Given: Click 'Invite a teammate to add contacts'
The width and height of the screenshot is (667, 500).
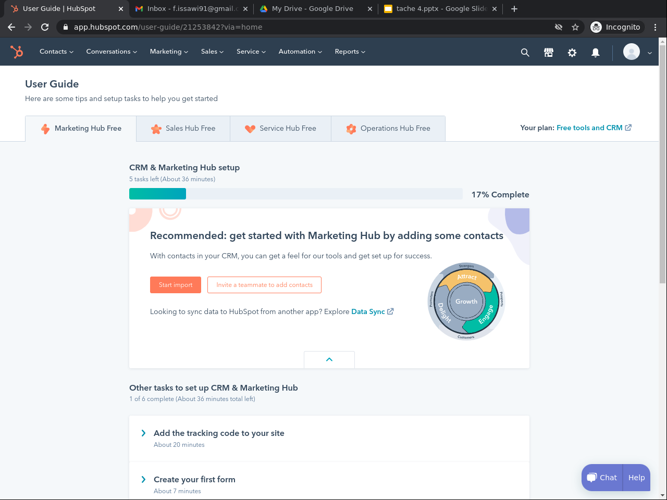Looking at the screenshot, I should pyautogui.click(x=264, y=285).
